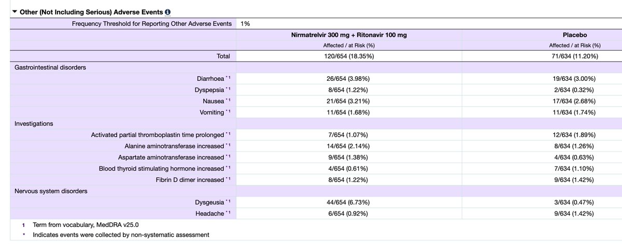Select the 1% threshold value

(x=246, y=24)
